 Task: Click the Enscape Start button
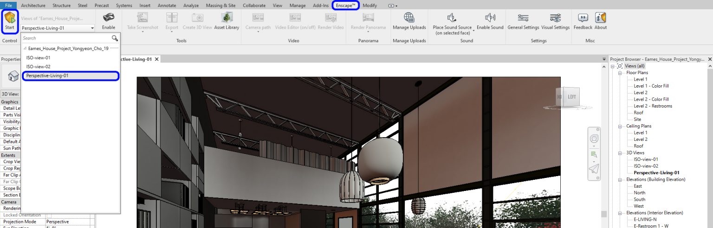[x=9, y=21]
